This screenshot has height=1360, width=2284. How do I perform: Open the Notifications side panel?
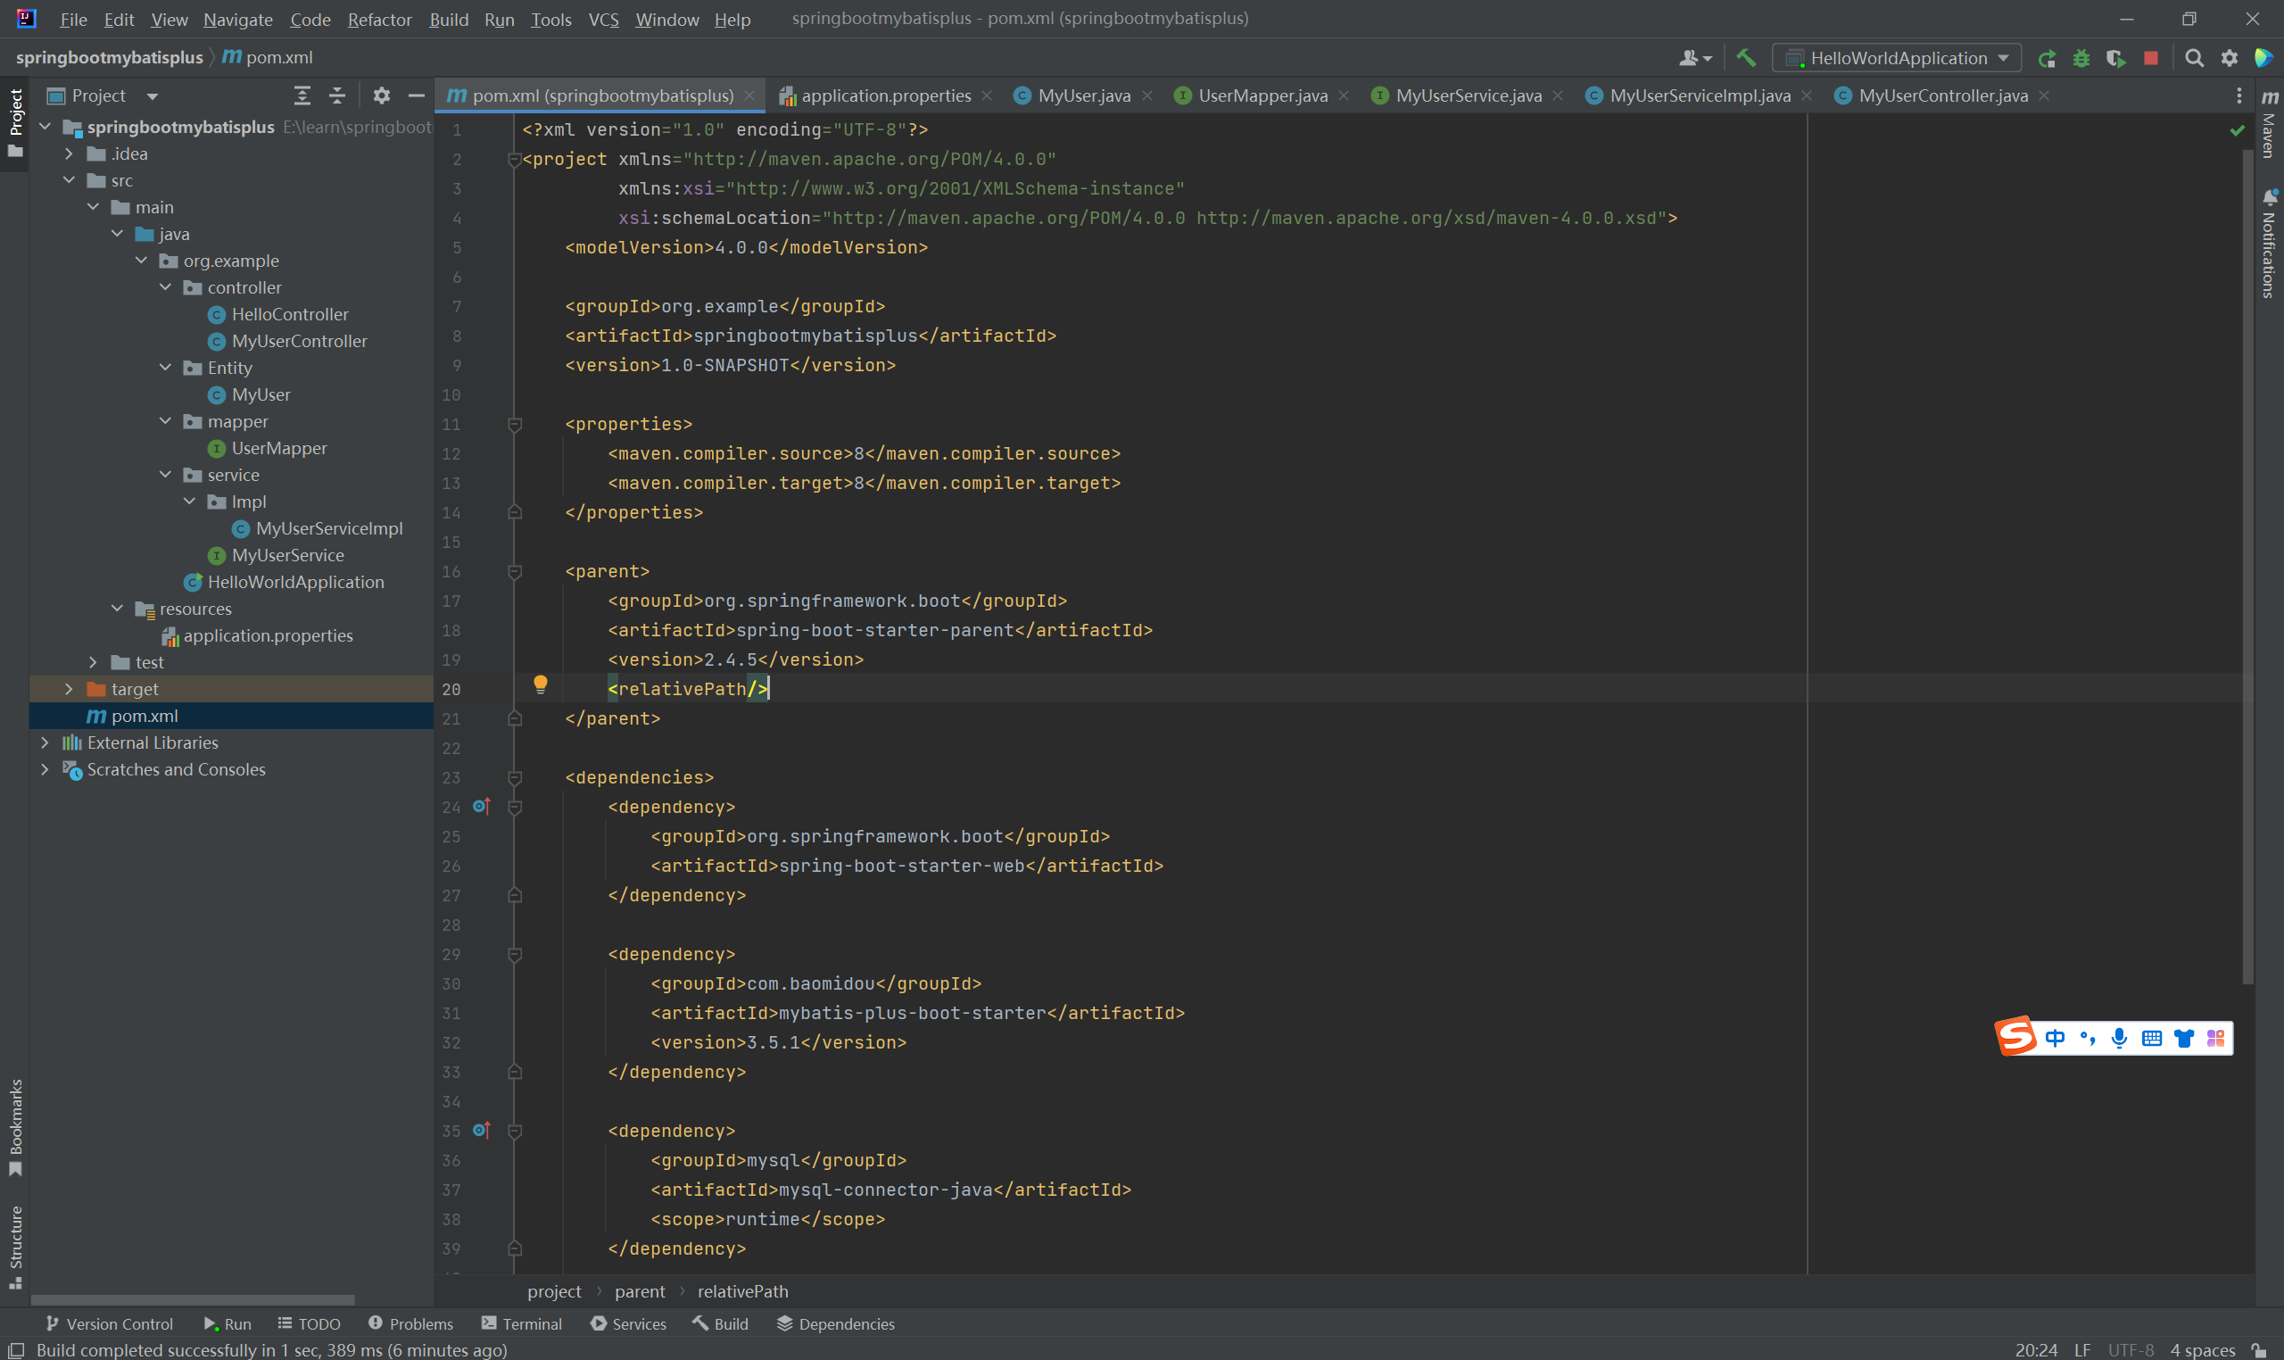(x=2270, y=243)
